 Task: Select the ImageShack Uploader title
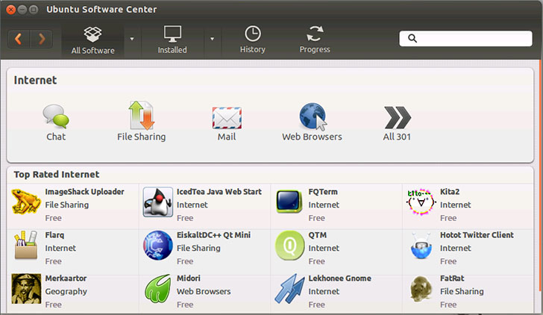(x=84, y=192)
